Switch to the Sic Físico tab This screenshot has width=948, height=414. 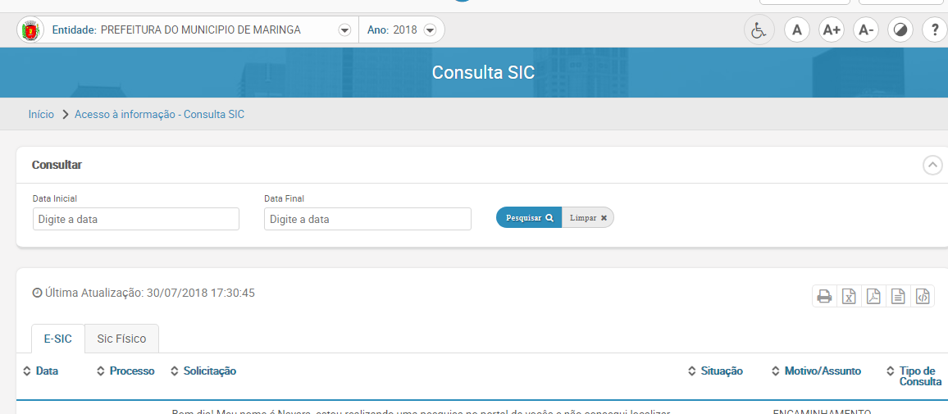point(121,339)
